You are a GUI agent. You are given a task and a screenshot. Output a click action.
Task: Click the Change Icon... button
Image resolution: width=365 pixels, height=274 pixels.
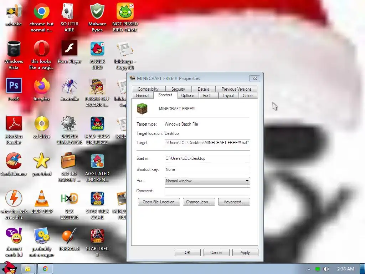pos(199,202)
